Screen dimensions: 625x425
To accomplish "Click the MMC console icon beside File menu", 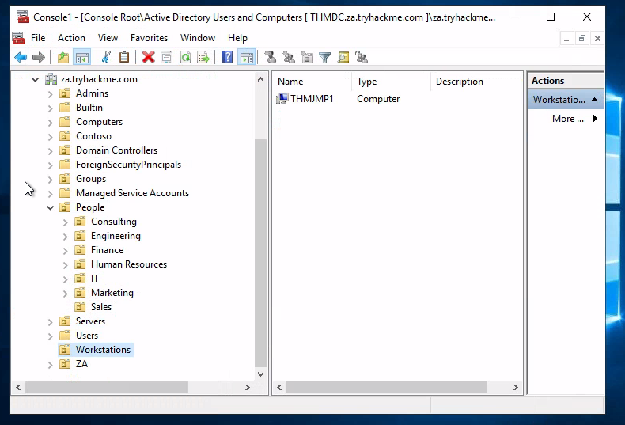I will 18,38.
